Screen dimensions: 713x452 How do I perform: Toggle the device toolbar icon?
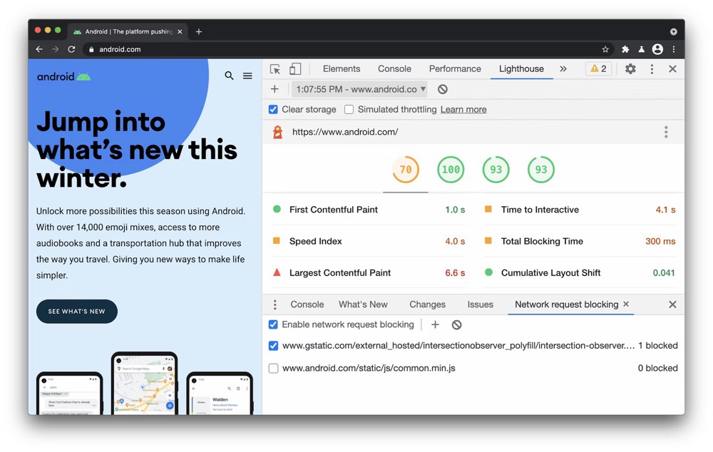pyautogui.click(x=295, y=68)
